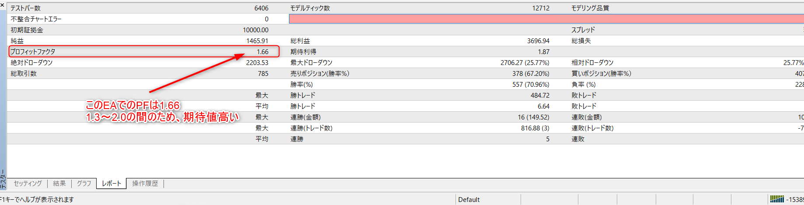Open the 操作履歴 tab

(x=145, y=184)
